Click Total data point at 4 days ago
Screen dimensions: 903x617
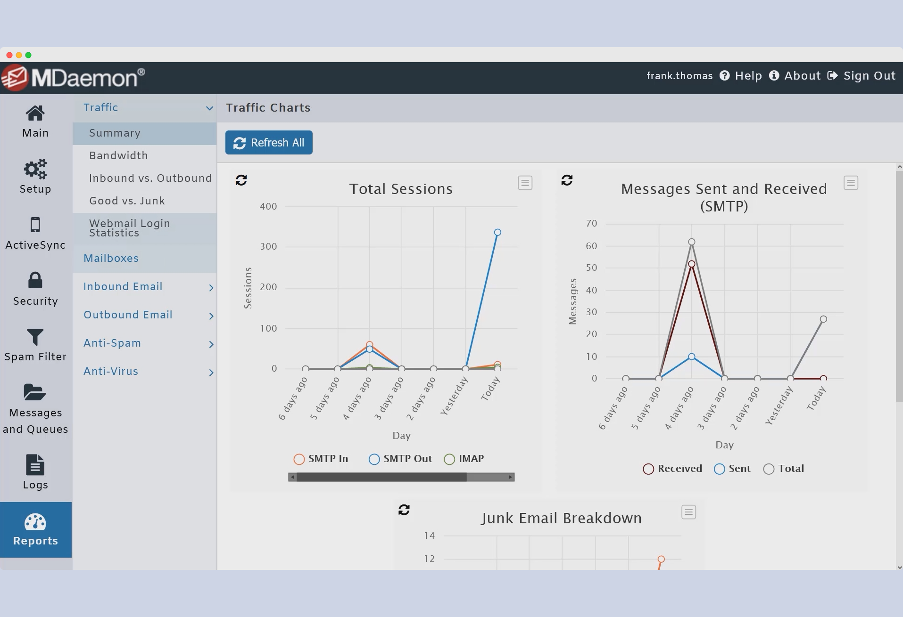pyautogui.click(x=691, y=242)
